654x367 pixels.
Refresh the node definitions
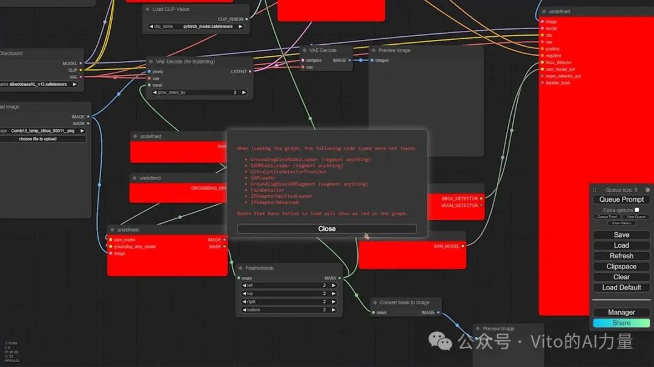(x=621, y=256)
